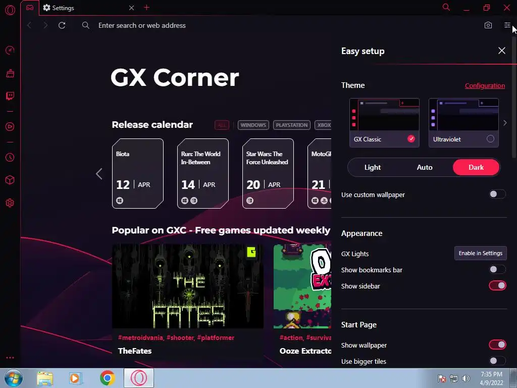
Task: Open Settings gear icon in sidebar
Action: [x=10, y=203]
